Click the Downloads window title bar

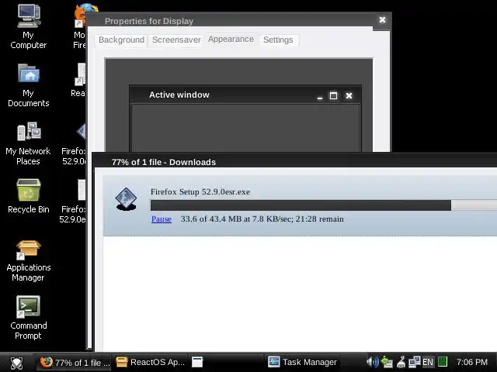point(295,162)
